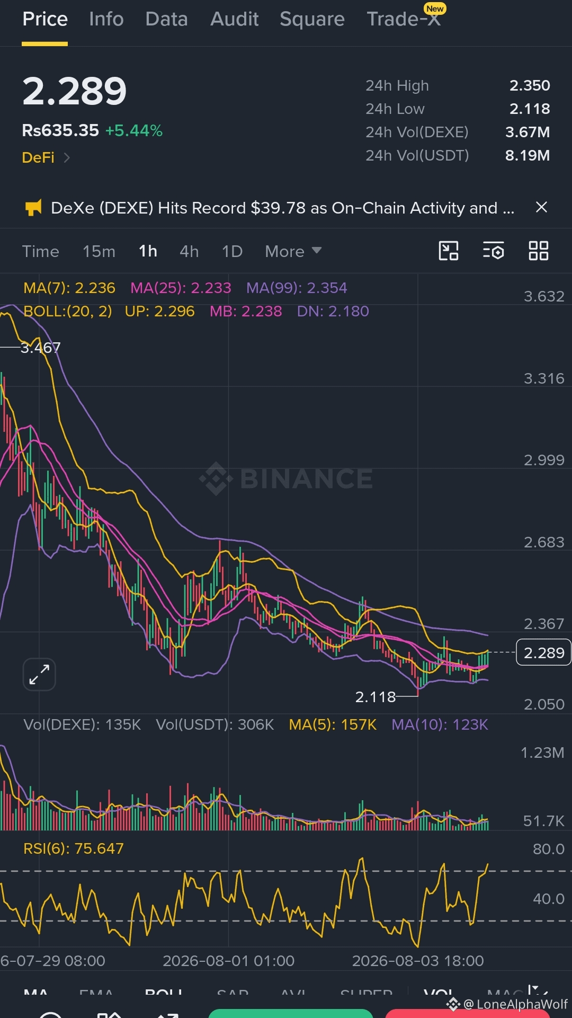This screenshot has height=1018, width=572.
Task: Tap the Vol(DEXE): 135K label
Action: click(82, 724)
